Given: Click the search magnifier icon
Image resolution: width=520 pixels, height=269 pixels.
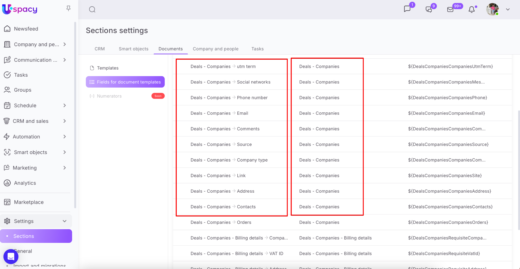Looking at the screenshot, I should tap(92, 10).
